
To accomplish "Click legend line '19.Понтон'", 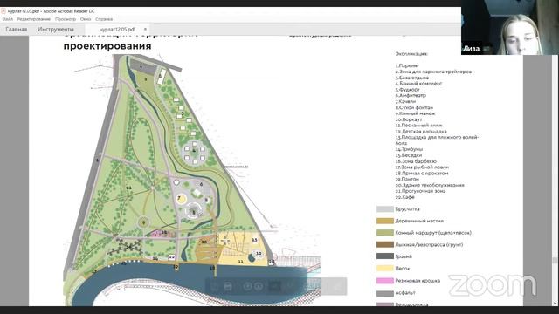I will [x=407, y=179].
